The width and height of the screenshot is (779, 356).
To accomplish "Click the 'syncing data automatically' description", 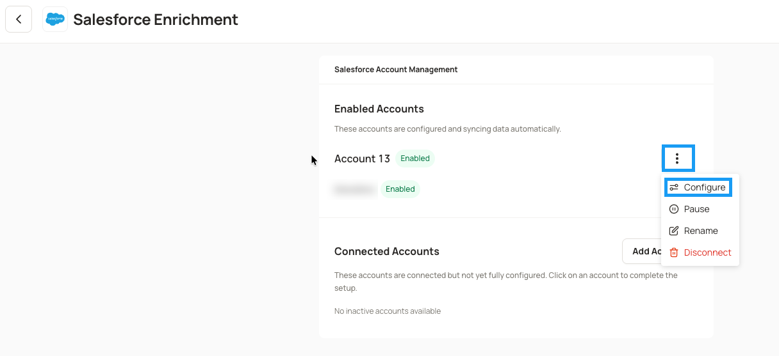I will pyautogui.click(x=448, y=129).
